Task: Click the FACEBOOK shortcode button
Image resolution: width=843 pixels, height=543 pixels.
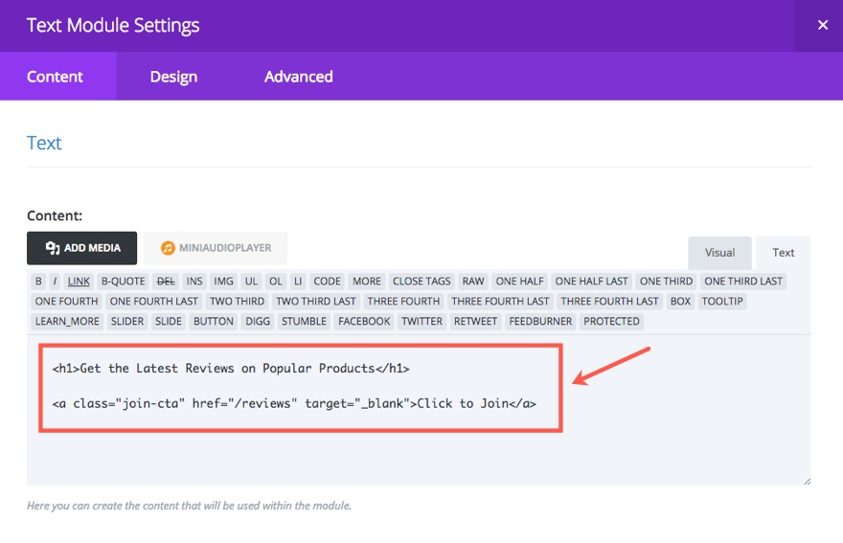Action: (x=364, y=322)
